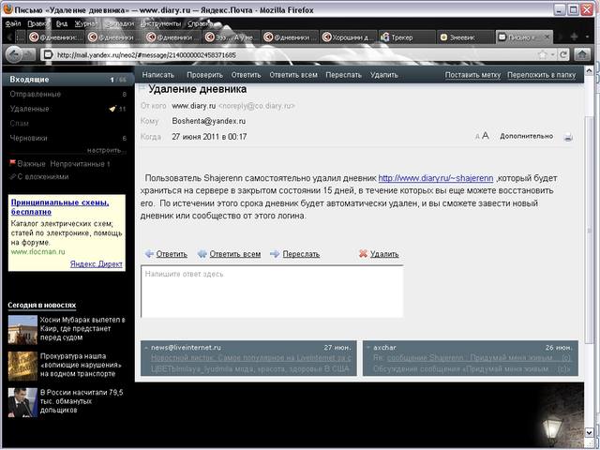Click the red flag Важные icon
Image resolution: width=600 pixels, height=450 pixels.
pyautogui.click(x=12, y=163)
